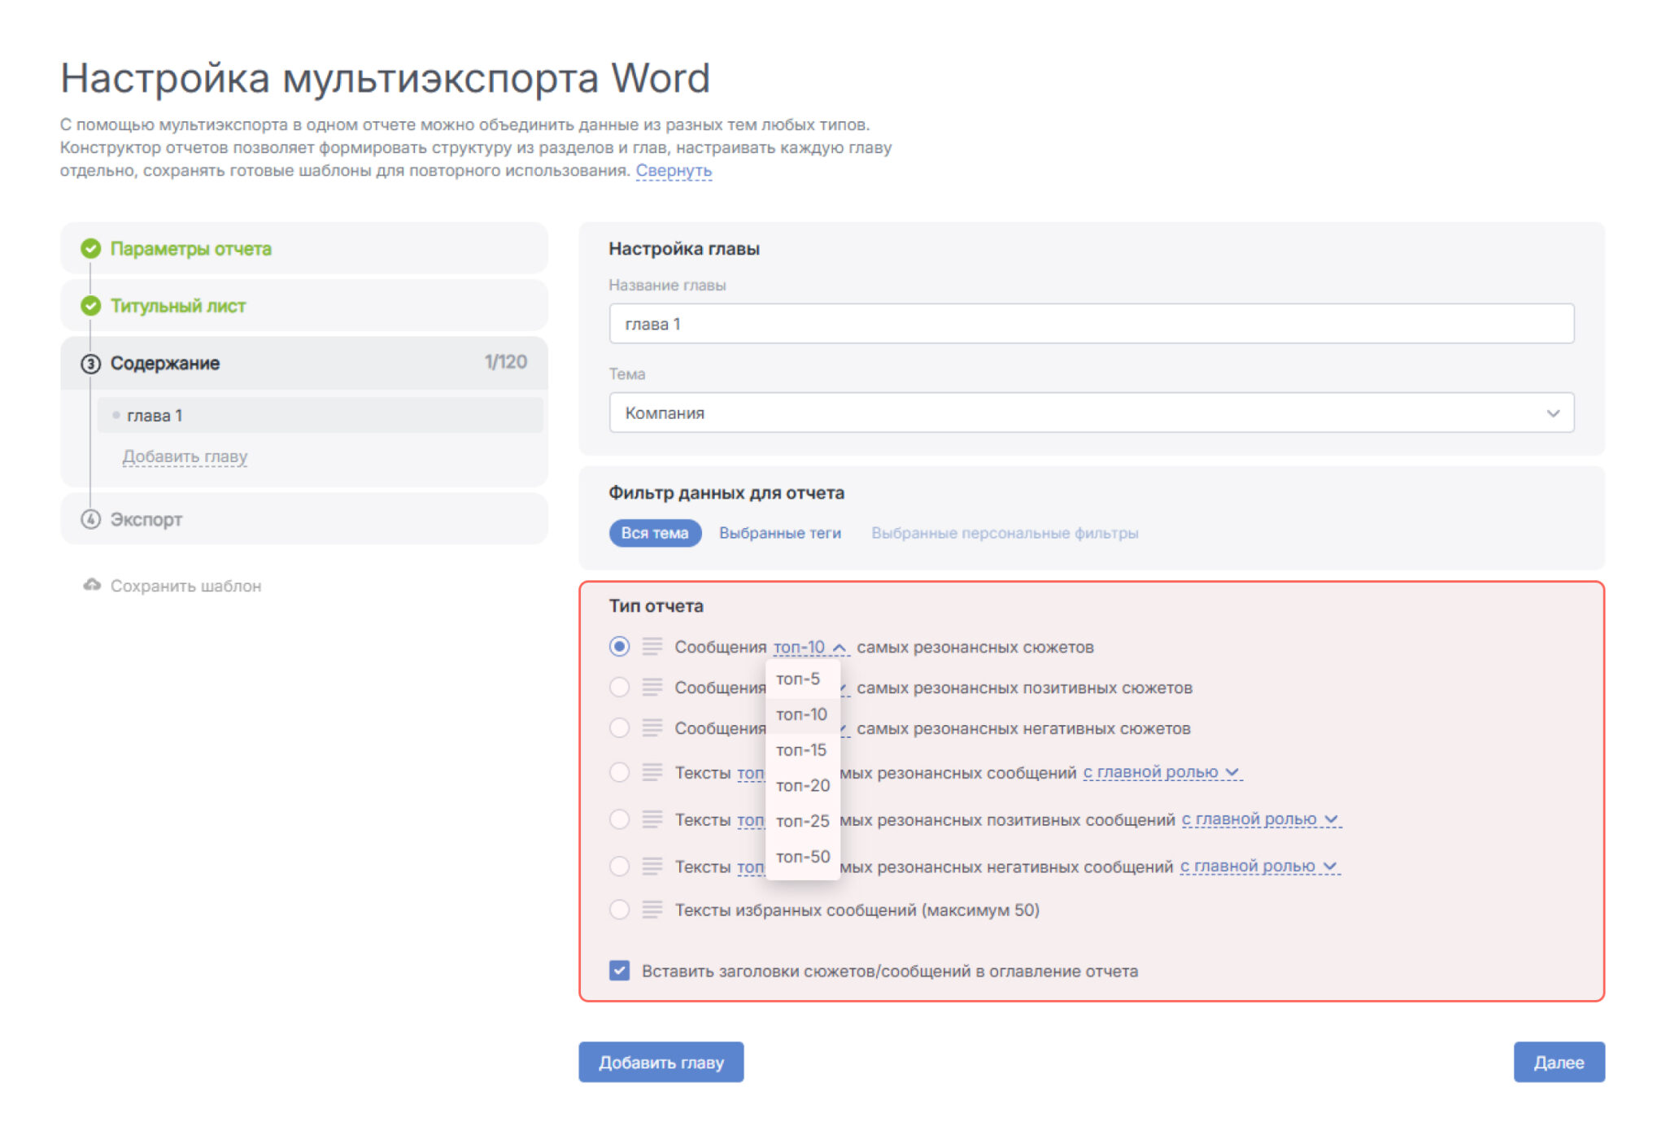The height and width of the screenshot is (1144, 1666).
Task: Click the blue Добавить главу button
Action: click(x=661, y=1062)
